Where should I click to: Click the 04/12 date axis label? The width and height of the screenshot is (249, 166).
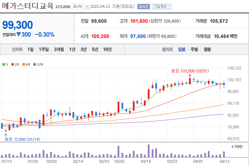click(x=224, y=161)
